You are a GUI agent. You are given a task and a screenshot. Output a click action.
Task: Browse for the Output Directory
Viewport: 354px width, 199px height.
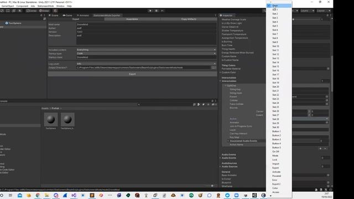[x=214, y=67]
